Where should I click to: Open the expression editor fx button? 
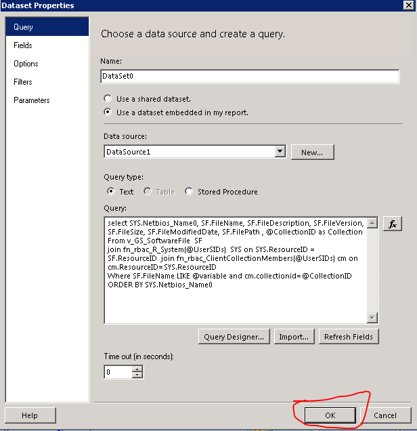coord(393,224)
